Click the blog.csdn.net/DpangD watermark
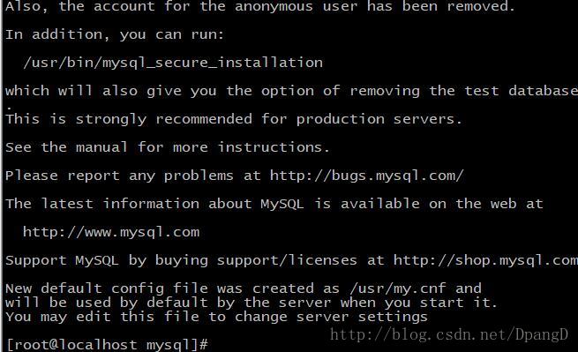The height and width of the screenshot is (352, 578). (449, 334)
